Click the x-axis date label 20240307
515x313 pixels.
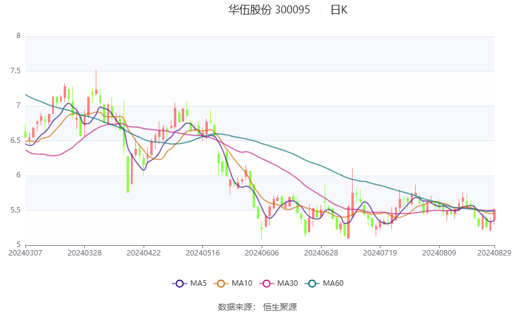[25, 253]
